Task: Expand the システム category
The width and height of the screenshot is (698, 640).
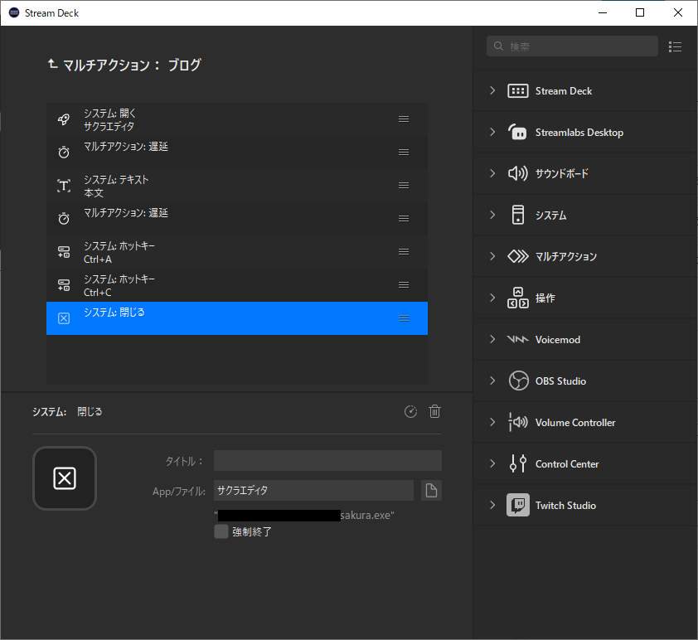Action: 492,215
